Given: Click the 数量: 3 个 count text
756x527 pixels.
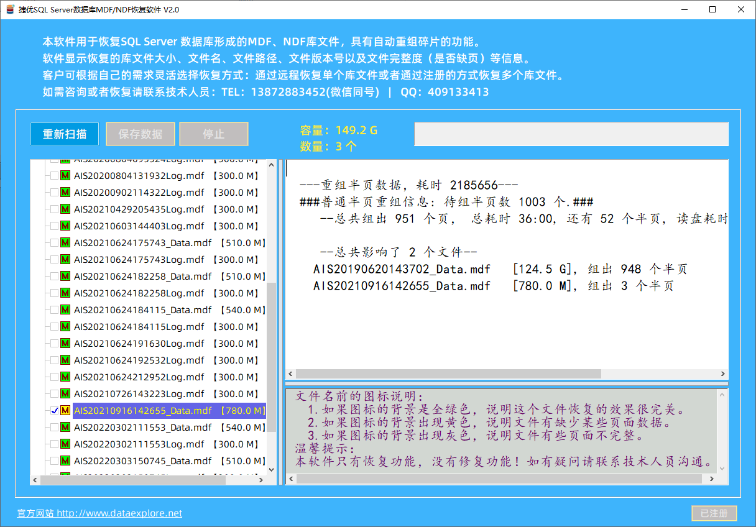Looking at the screenshot, I should click(x=329, y=147).
